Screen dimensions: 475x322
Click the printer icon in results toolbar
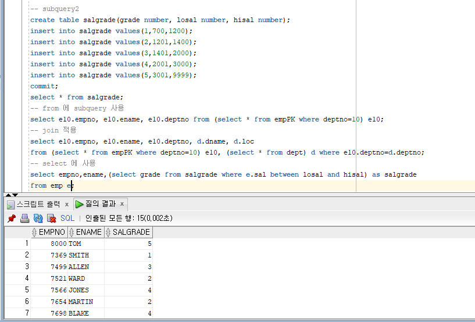[24, 219]
